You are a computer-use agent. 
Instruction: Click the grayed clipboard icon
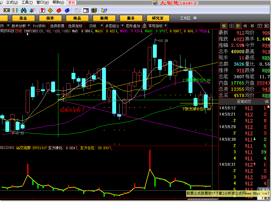77,10
